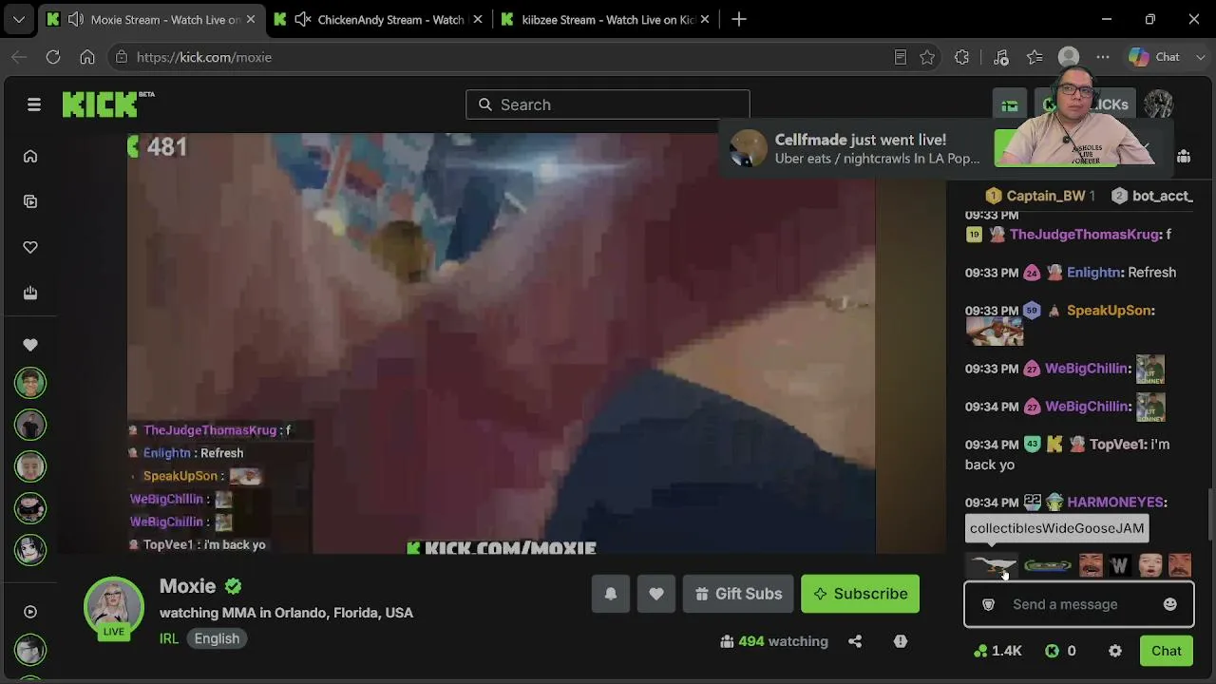Click SpeakUpSon username in chat panel
The width and height of the screenshot is (1216, 684).
click(x=1110, y=310)
